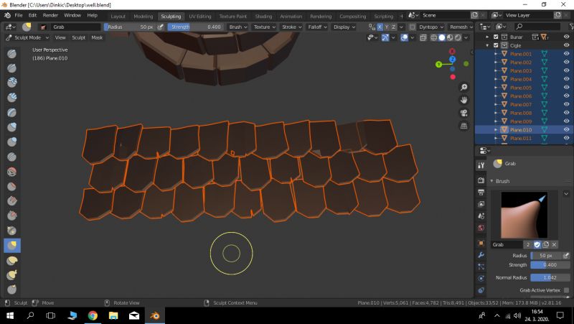574x324 pixels.
Task: Adjust the header Radius slider
Action: [130, 27]
